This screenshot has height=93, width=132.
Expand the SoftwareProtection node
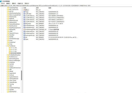6,68
